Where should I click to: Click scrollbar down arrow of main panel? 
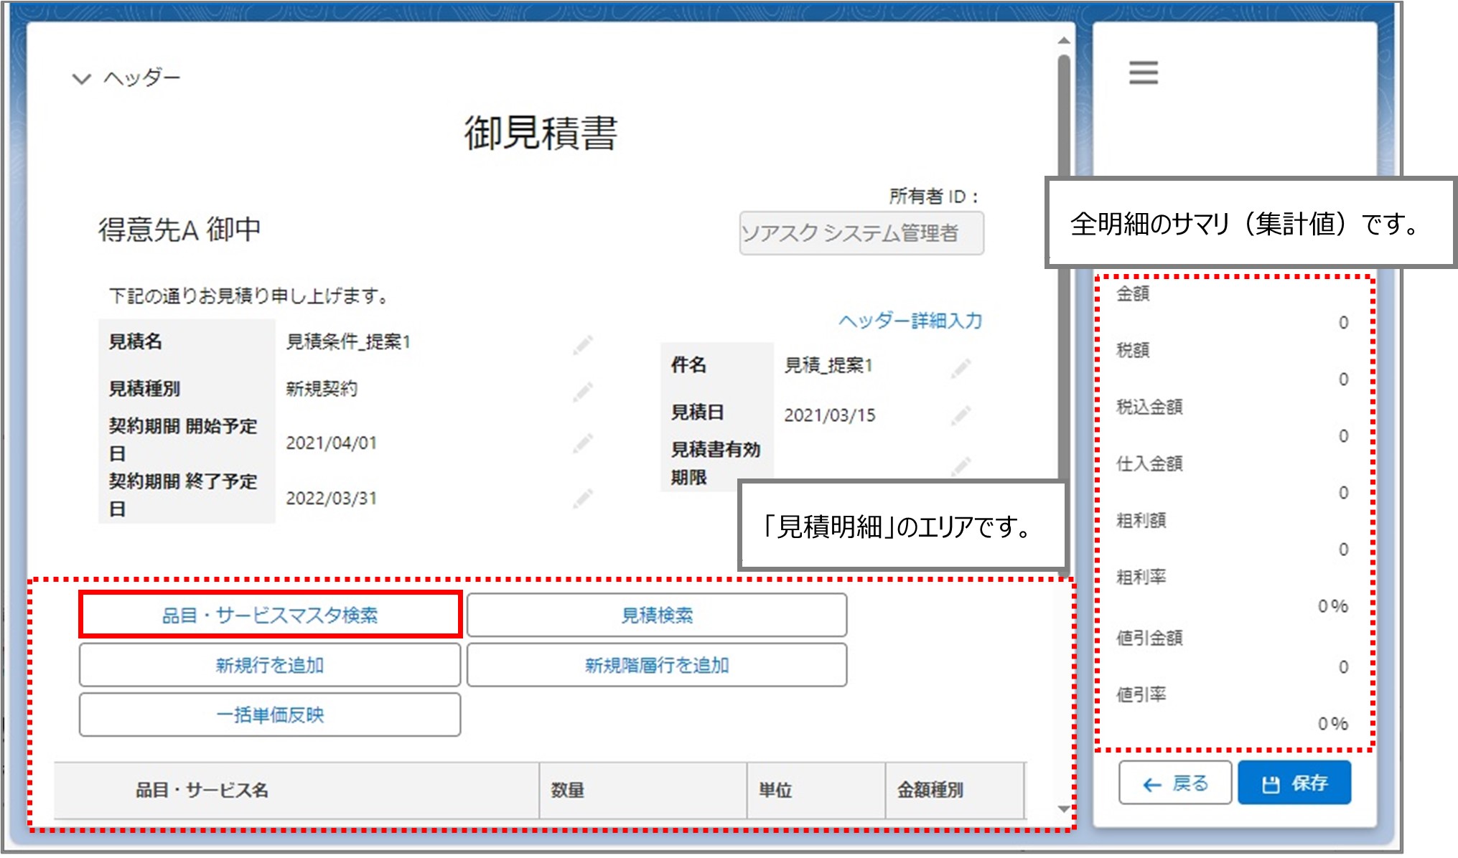(x=1064, y=809)
